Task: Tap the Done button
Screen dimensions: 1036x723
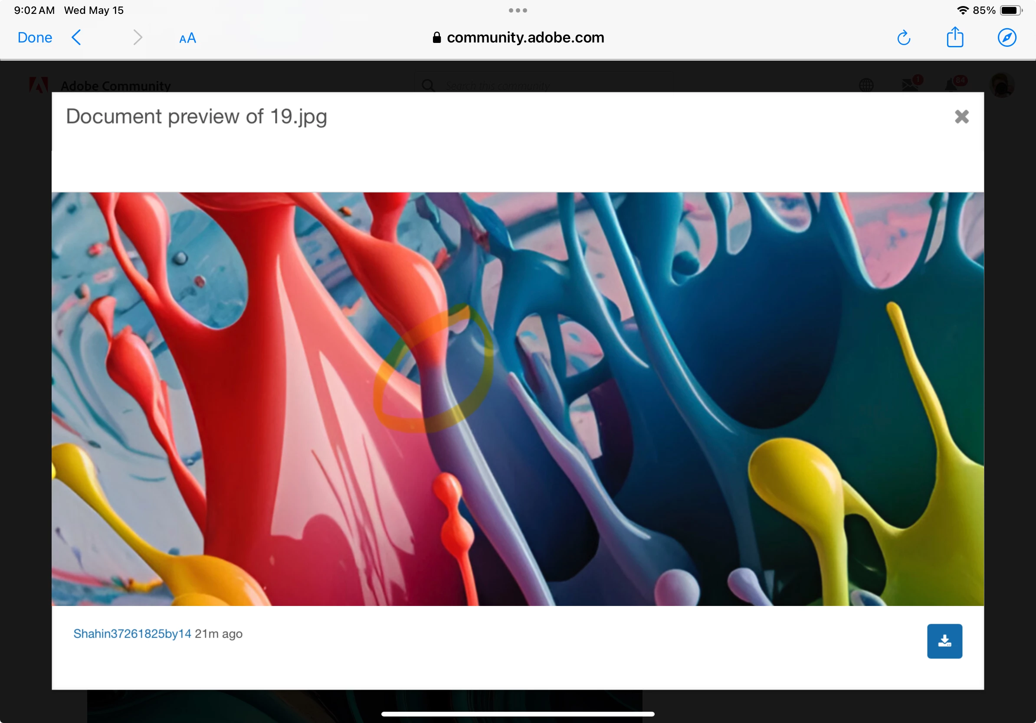Action: pos(35,37)
